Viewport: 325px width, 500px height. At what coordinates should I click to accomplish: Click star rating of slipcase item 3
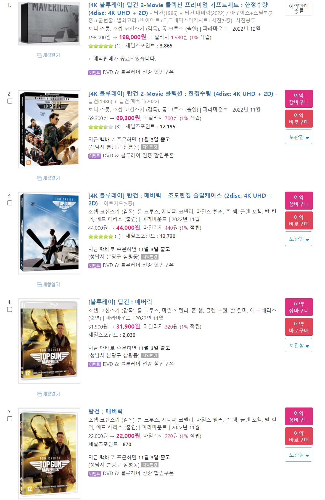tap(101, 237)
